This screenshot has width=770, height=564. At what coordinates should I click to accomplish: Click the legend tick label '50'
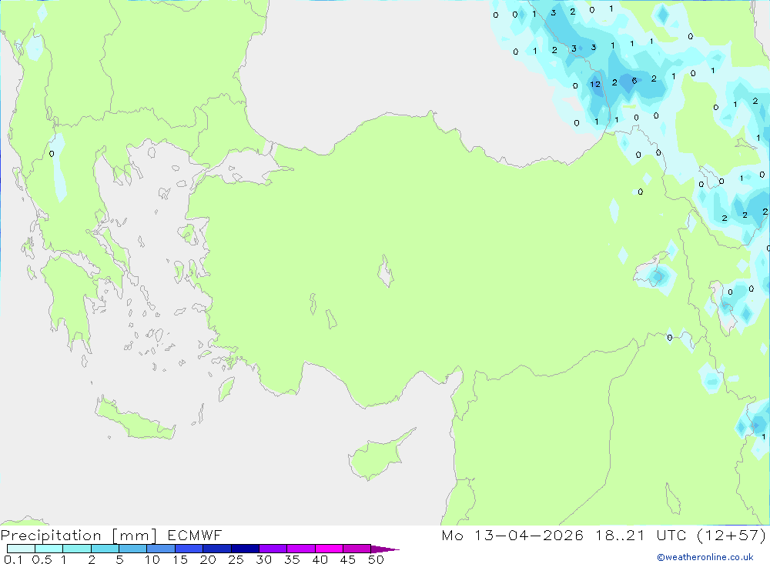376,559
